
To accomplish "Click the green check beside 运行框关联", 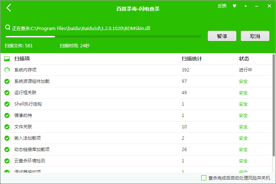I will (7, 93).
